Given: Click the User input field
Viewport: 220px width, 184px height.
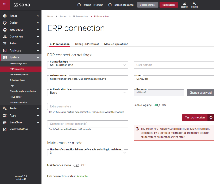Looking at the screenshot, I should [174, 79].
